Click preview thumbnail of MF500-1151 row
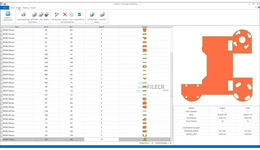 [145, 66]
